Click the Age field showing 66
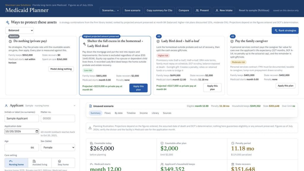The width and height of the screenshot is (304, 171). [22, 148]
